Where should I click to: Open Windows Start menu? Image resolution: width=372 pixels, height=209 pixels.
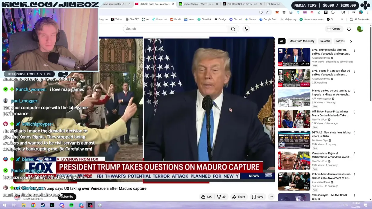[x=5, y=205]
